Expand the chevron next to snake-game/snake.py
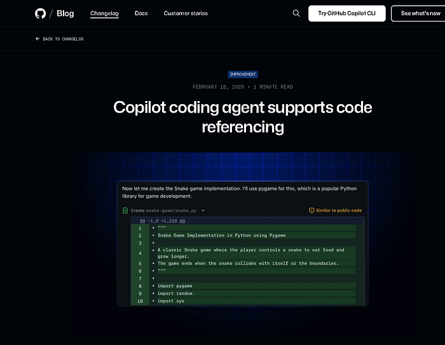The width and height of the screenshot is (445, 345). pos(203,210)
